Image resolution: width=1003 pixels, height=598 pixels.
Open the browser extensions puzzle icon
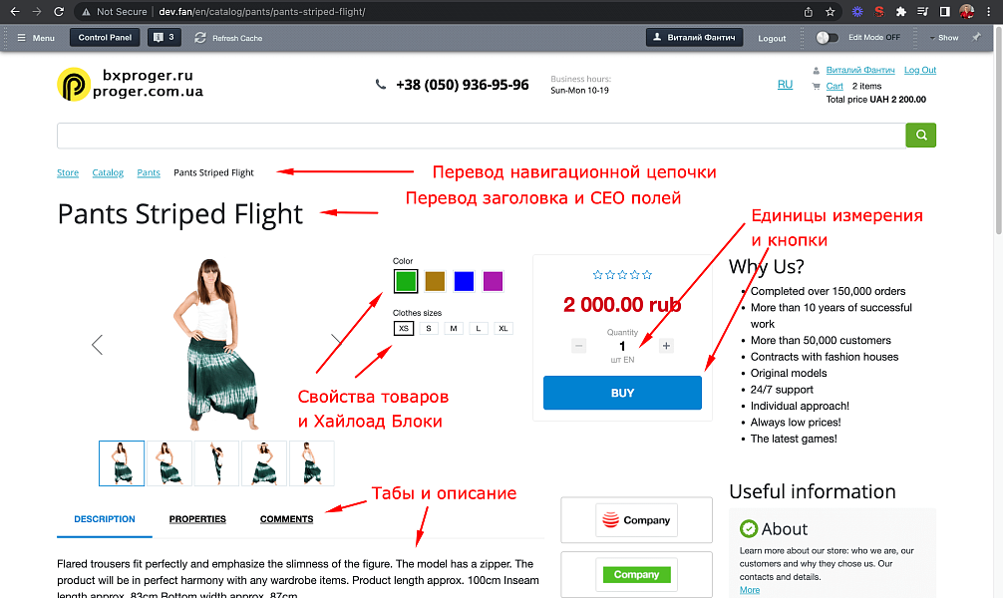click(x=900, y=12)
